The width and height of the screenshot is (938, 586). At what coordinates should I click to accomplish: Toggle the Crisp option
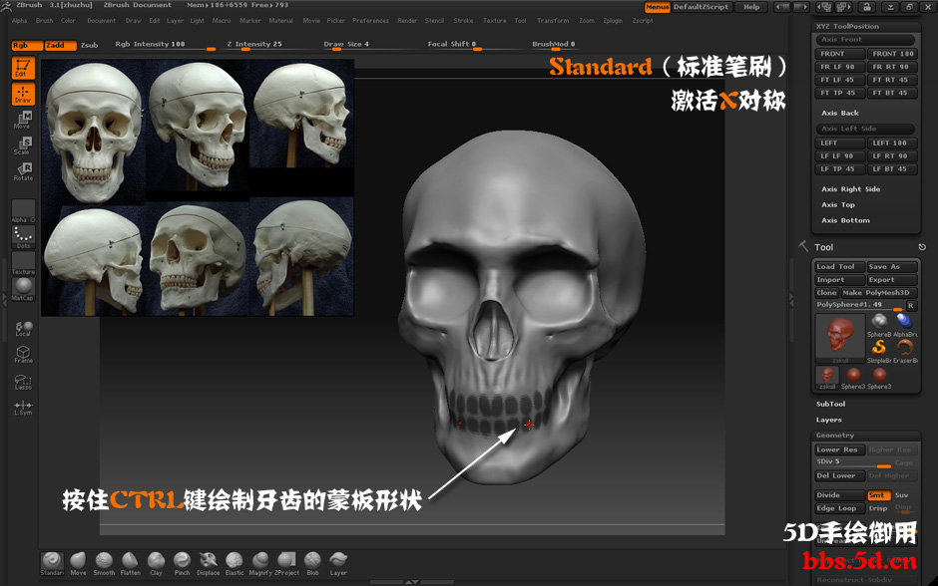tap(878, 508)
